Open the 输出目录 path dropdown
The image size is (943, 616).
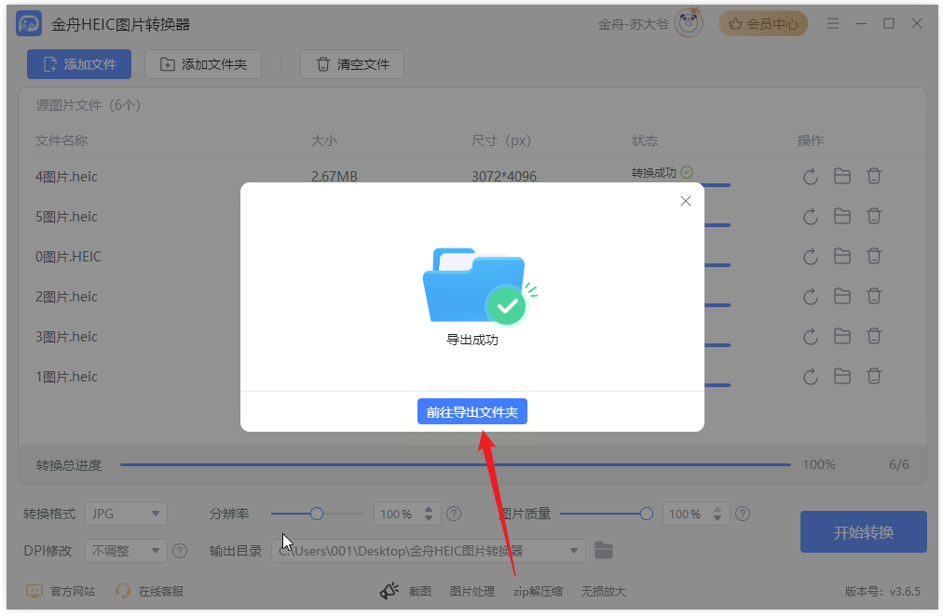click(x=574, y=551)
